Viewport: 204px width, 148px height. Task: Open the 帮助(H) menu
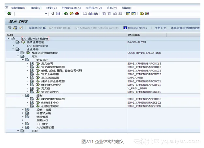pyautogui.click(x=127, y=8)
